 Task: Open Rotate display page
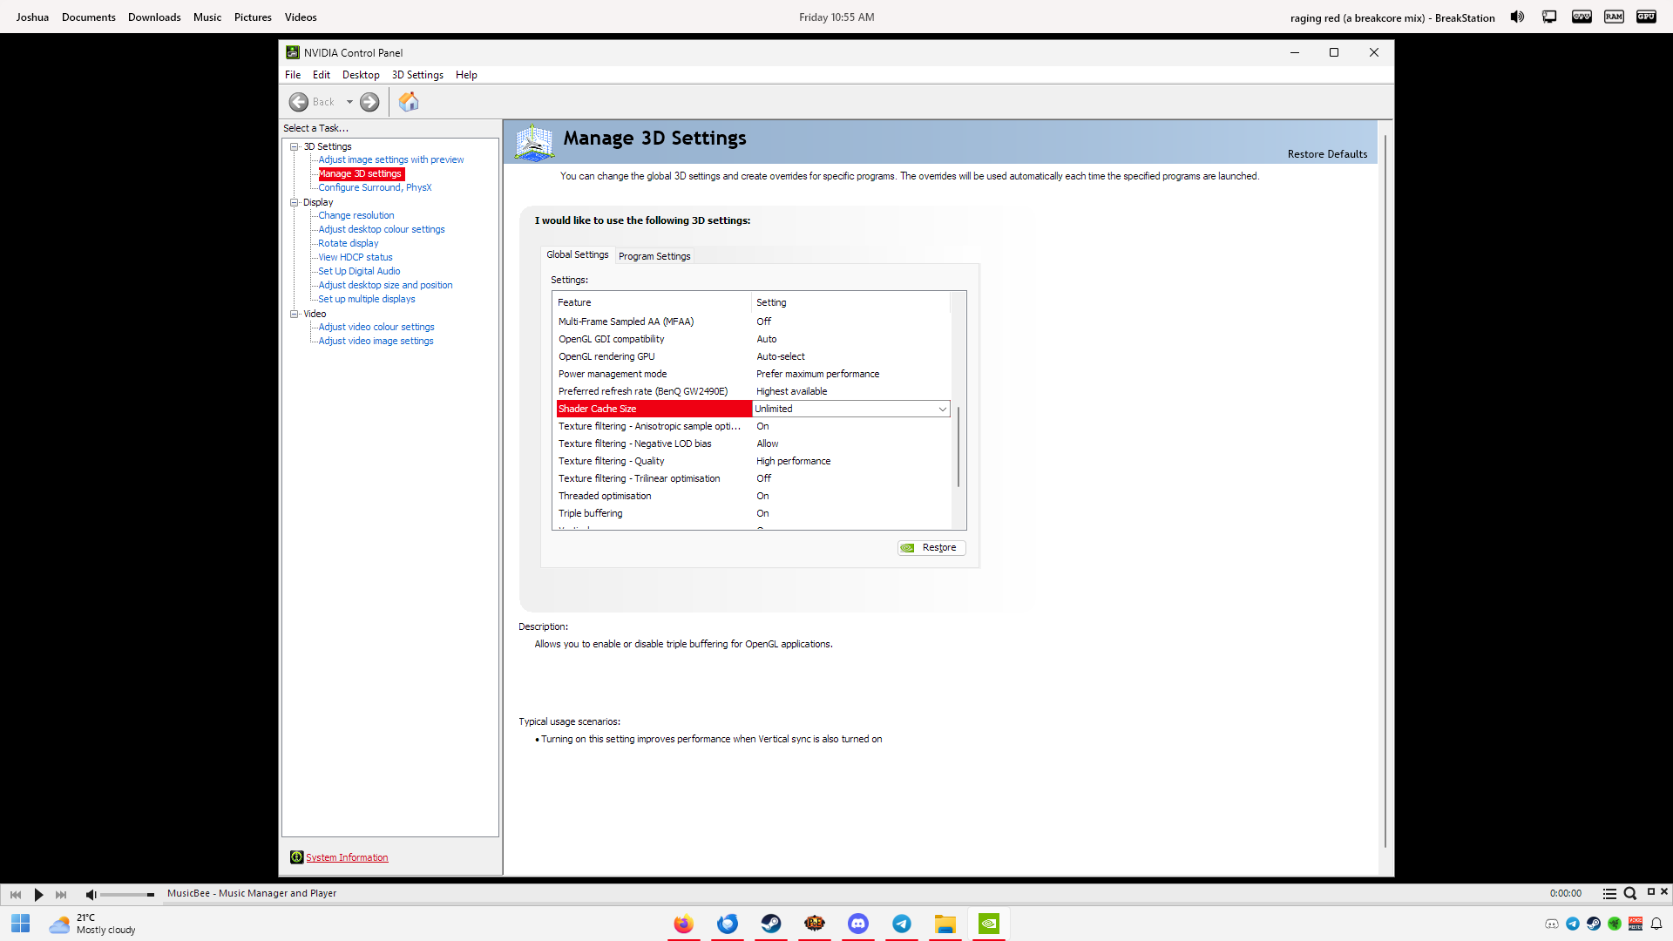(348, 243)
